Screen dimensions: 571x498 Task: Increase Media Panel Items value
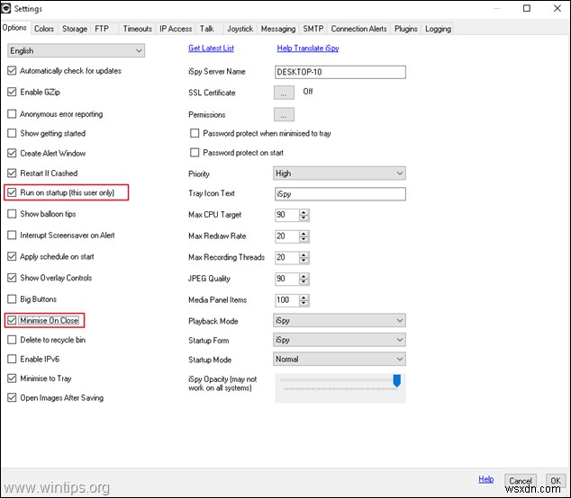[x=304, y=297]
